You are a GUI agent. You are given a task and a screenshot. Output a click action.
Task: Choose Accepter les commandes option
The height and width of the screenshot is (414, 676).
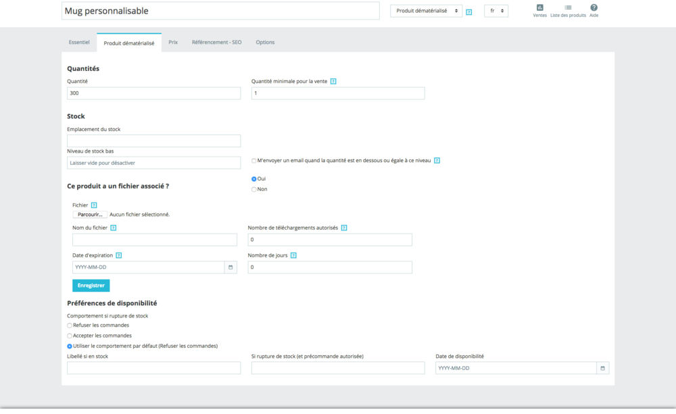coord(70,336)
